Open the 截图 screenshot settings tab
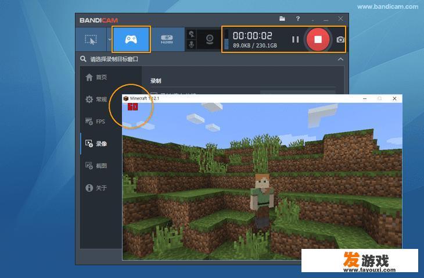The image size is (424, 278). (x=96, y=165)
